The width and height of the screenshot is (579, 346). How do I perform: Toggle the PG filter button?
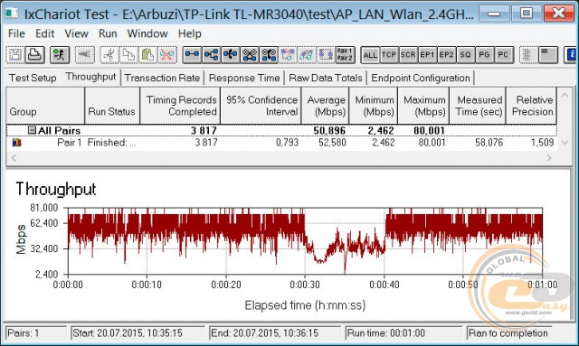(x=485, y=55)
